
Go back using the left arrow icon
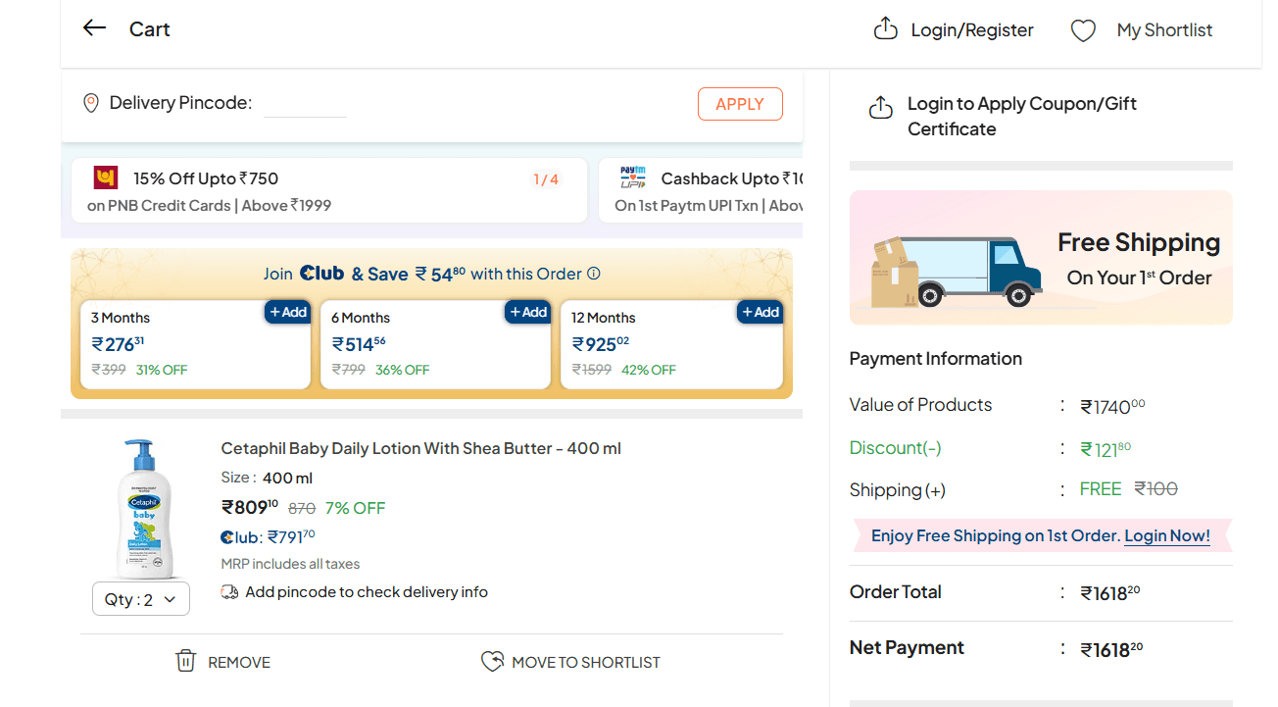pos(94,28)
